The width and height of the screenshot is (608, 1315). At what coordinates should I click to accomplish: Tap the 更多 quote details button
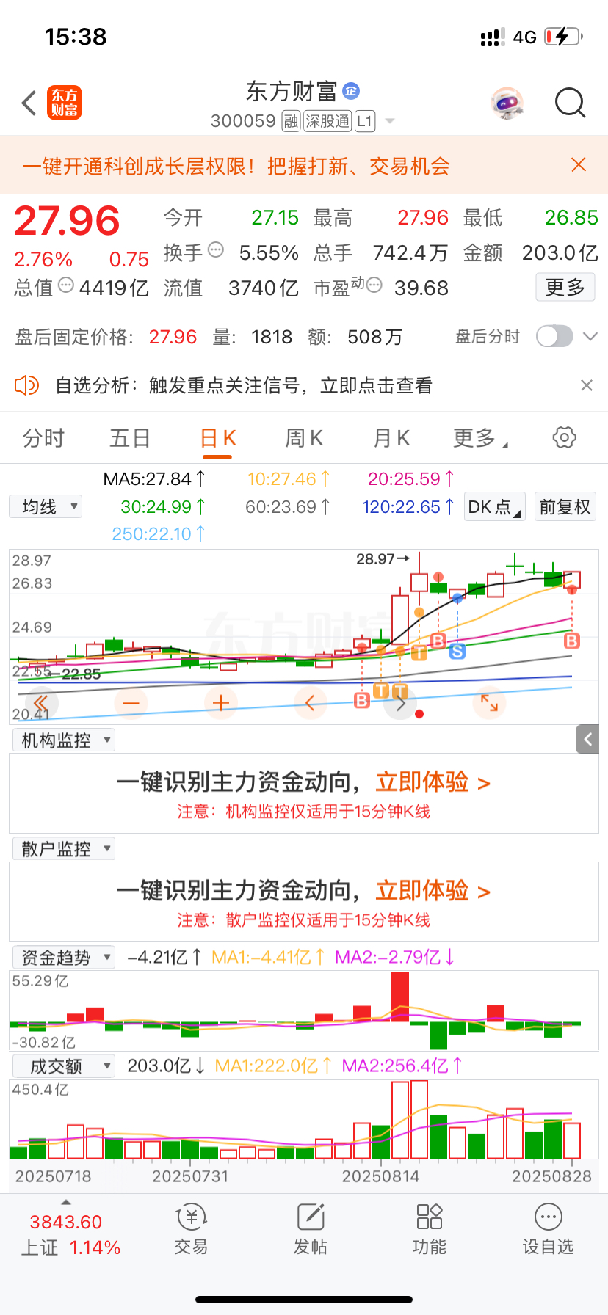[565, 287]
